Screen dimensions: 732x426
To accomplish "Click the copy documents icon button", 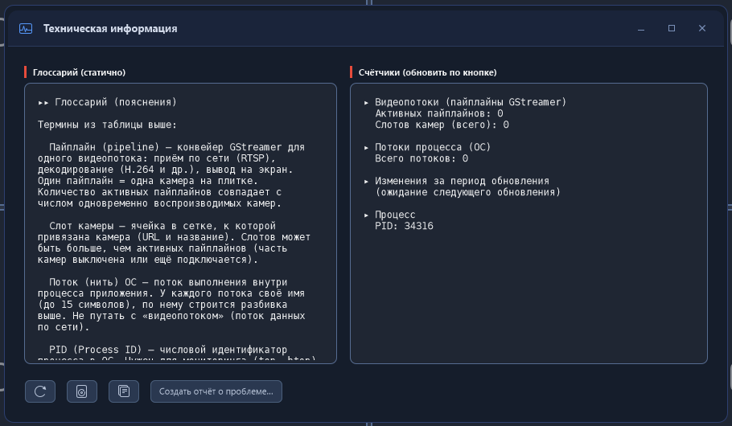I will pos(124,391).
